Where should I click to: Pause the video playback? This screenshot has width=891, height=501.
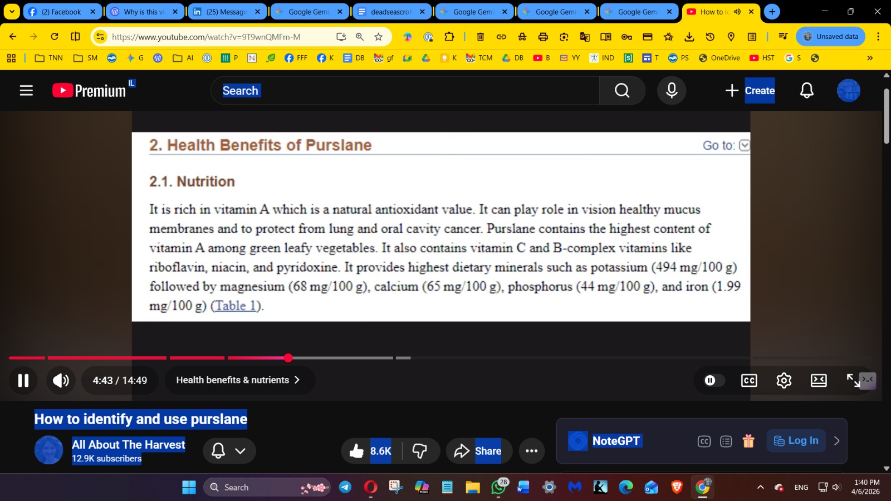[23, 380]
